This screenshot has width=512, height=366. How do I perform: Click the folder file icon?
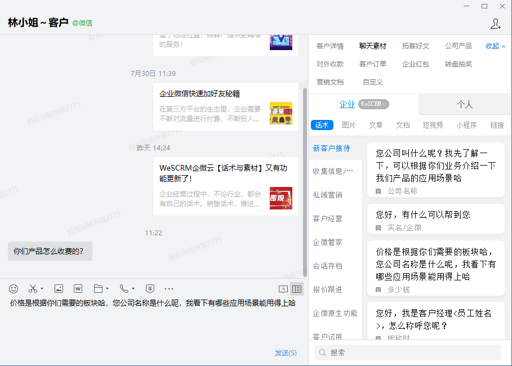(98, 289)
